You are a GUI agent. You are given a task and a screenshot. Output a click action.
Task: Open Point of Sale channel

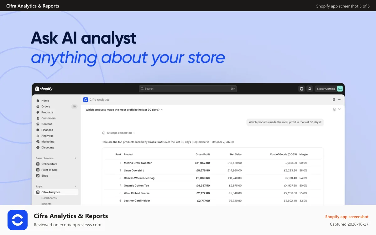[50, 170]
